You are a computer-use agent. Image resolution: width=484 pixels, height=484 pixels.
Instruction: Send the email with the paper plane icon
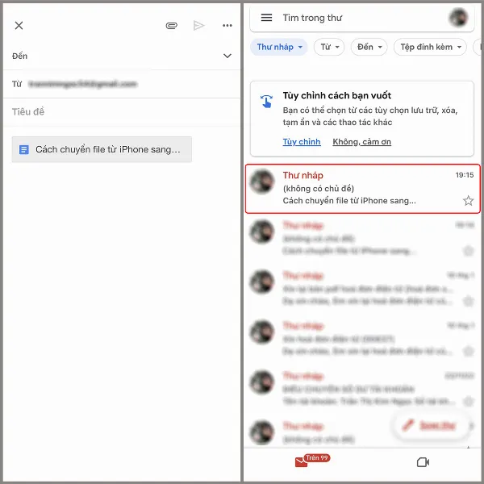coord(198,25)
